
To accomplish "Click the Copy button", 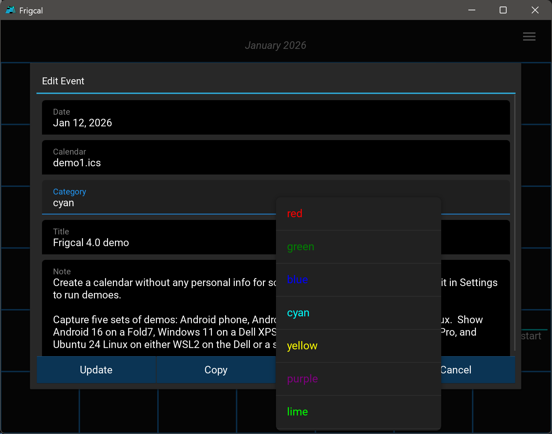I will [216, 370].
